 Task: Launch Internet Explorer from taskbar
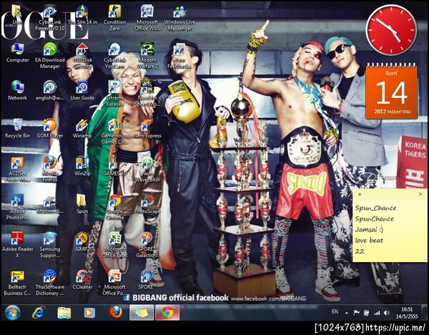coord(39,313)
